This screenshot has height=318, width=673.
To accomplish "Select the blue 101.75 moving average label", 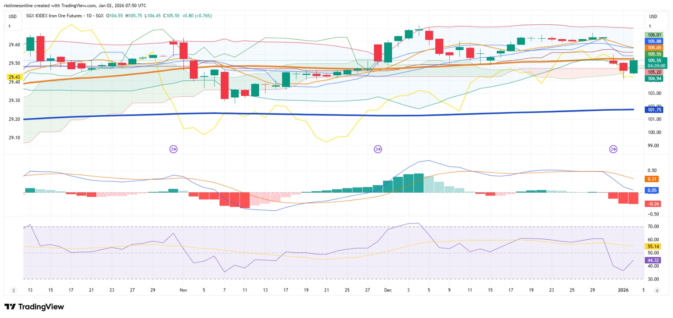I will (x=654, y=110).
